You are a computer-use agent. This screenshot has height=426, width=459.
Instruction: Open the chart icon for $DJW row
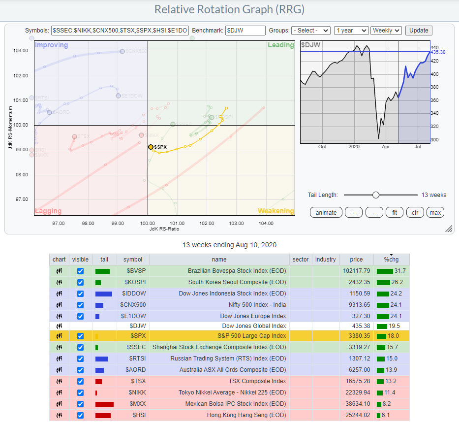pyautogui.click(x=59, y=325)
